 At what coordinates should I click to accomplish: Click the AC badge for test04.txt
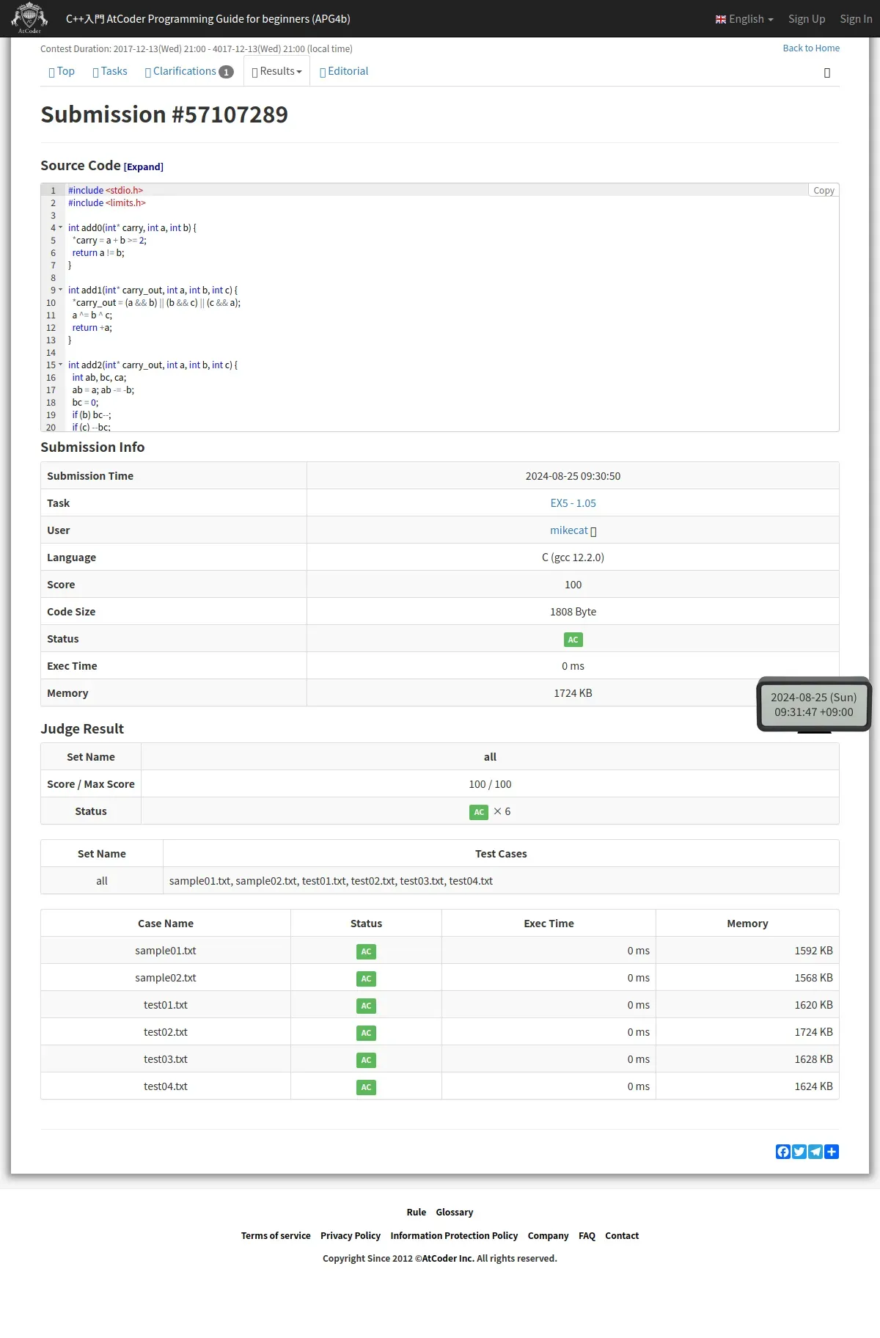point(366,1087)
